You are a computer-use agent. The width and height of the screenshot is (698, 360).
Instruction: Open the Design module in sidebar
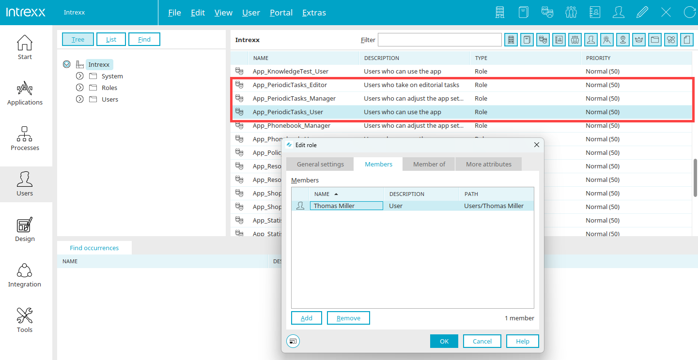[25, 229]
